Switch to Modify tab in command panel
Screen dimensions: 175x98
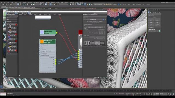[x=151, y=10]
